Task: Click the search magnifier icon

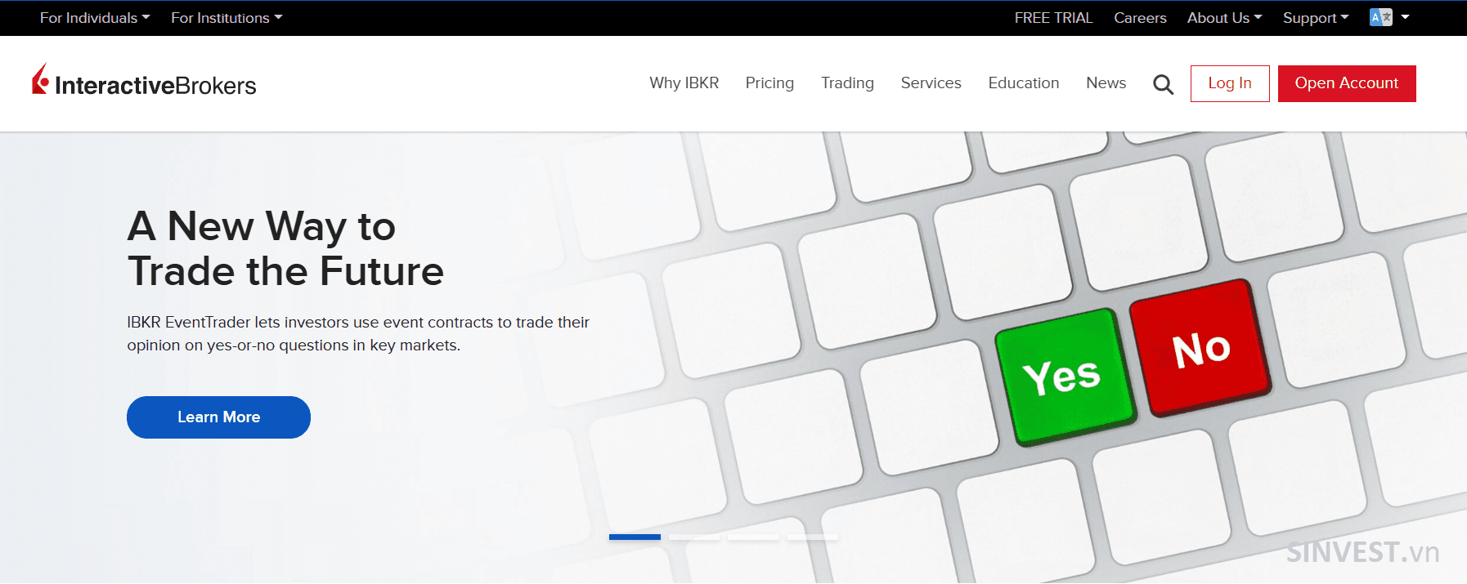Action: point(1163,84)
